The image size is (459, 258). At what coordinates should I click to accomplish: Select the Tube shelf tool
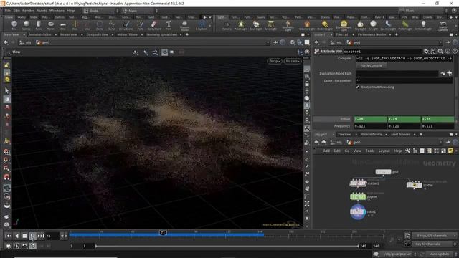pyautogui.click(x=38, y=25)
